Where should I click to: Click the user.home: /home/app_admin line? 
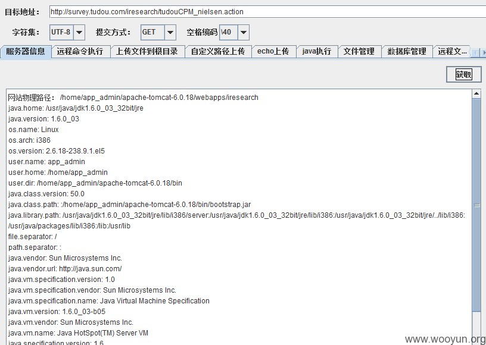(x=58, y=172)
